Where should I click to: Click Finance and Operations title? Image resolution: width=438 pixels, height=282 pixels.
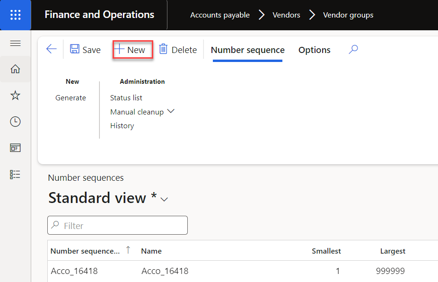click(x=99, y=15)
